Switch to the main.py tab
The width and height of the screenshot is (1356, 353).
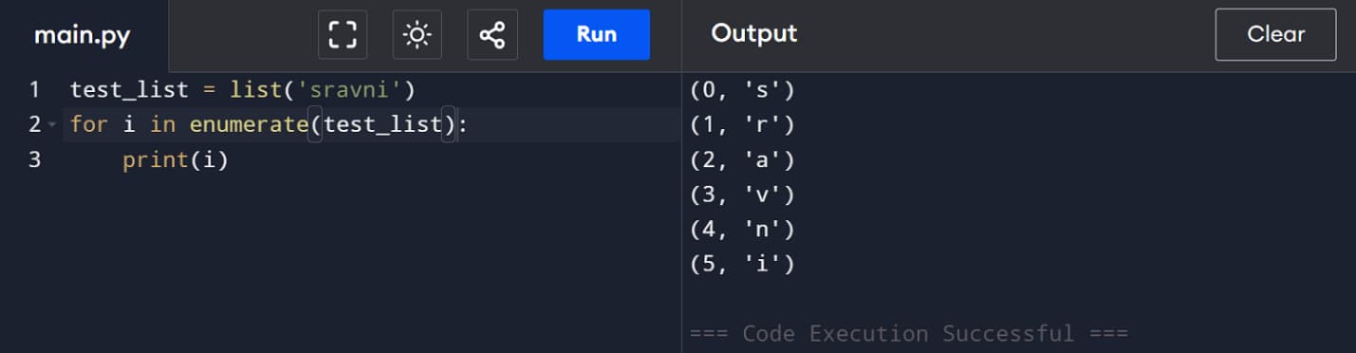[84, 36]
